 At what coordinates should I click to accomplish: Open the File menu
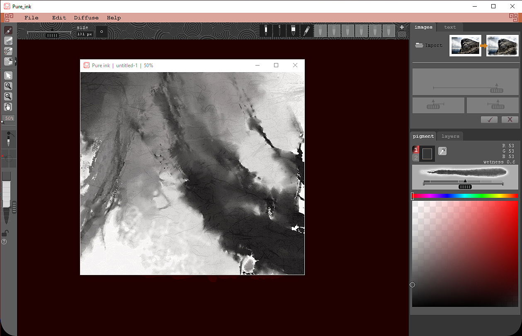[x=31, y=18]
